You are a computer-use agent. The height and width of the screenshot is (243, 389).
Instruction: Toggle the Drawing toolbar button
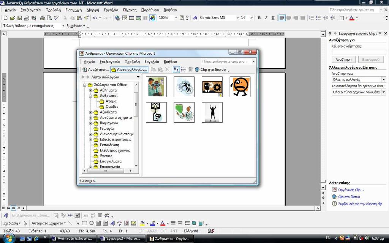[153, 18]
